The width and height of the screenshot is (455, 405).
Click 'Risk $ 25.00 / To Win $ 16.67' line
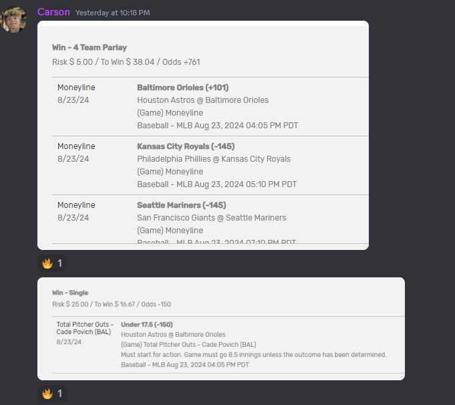pos(112,304)
